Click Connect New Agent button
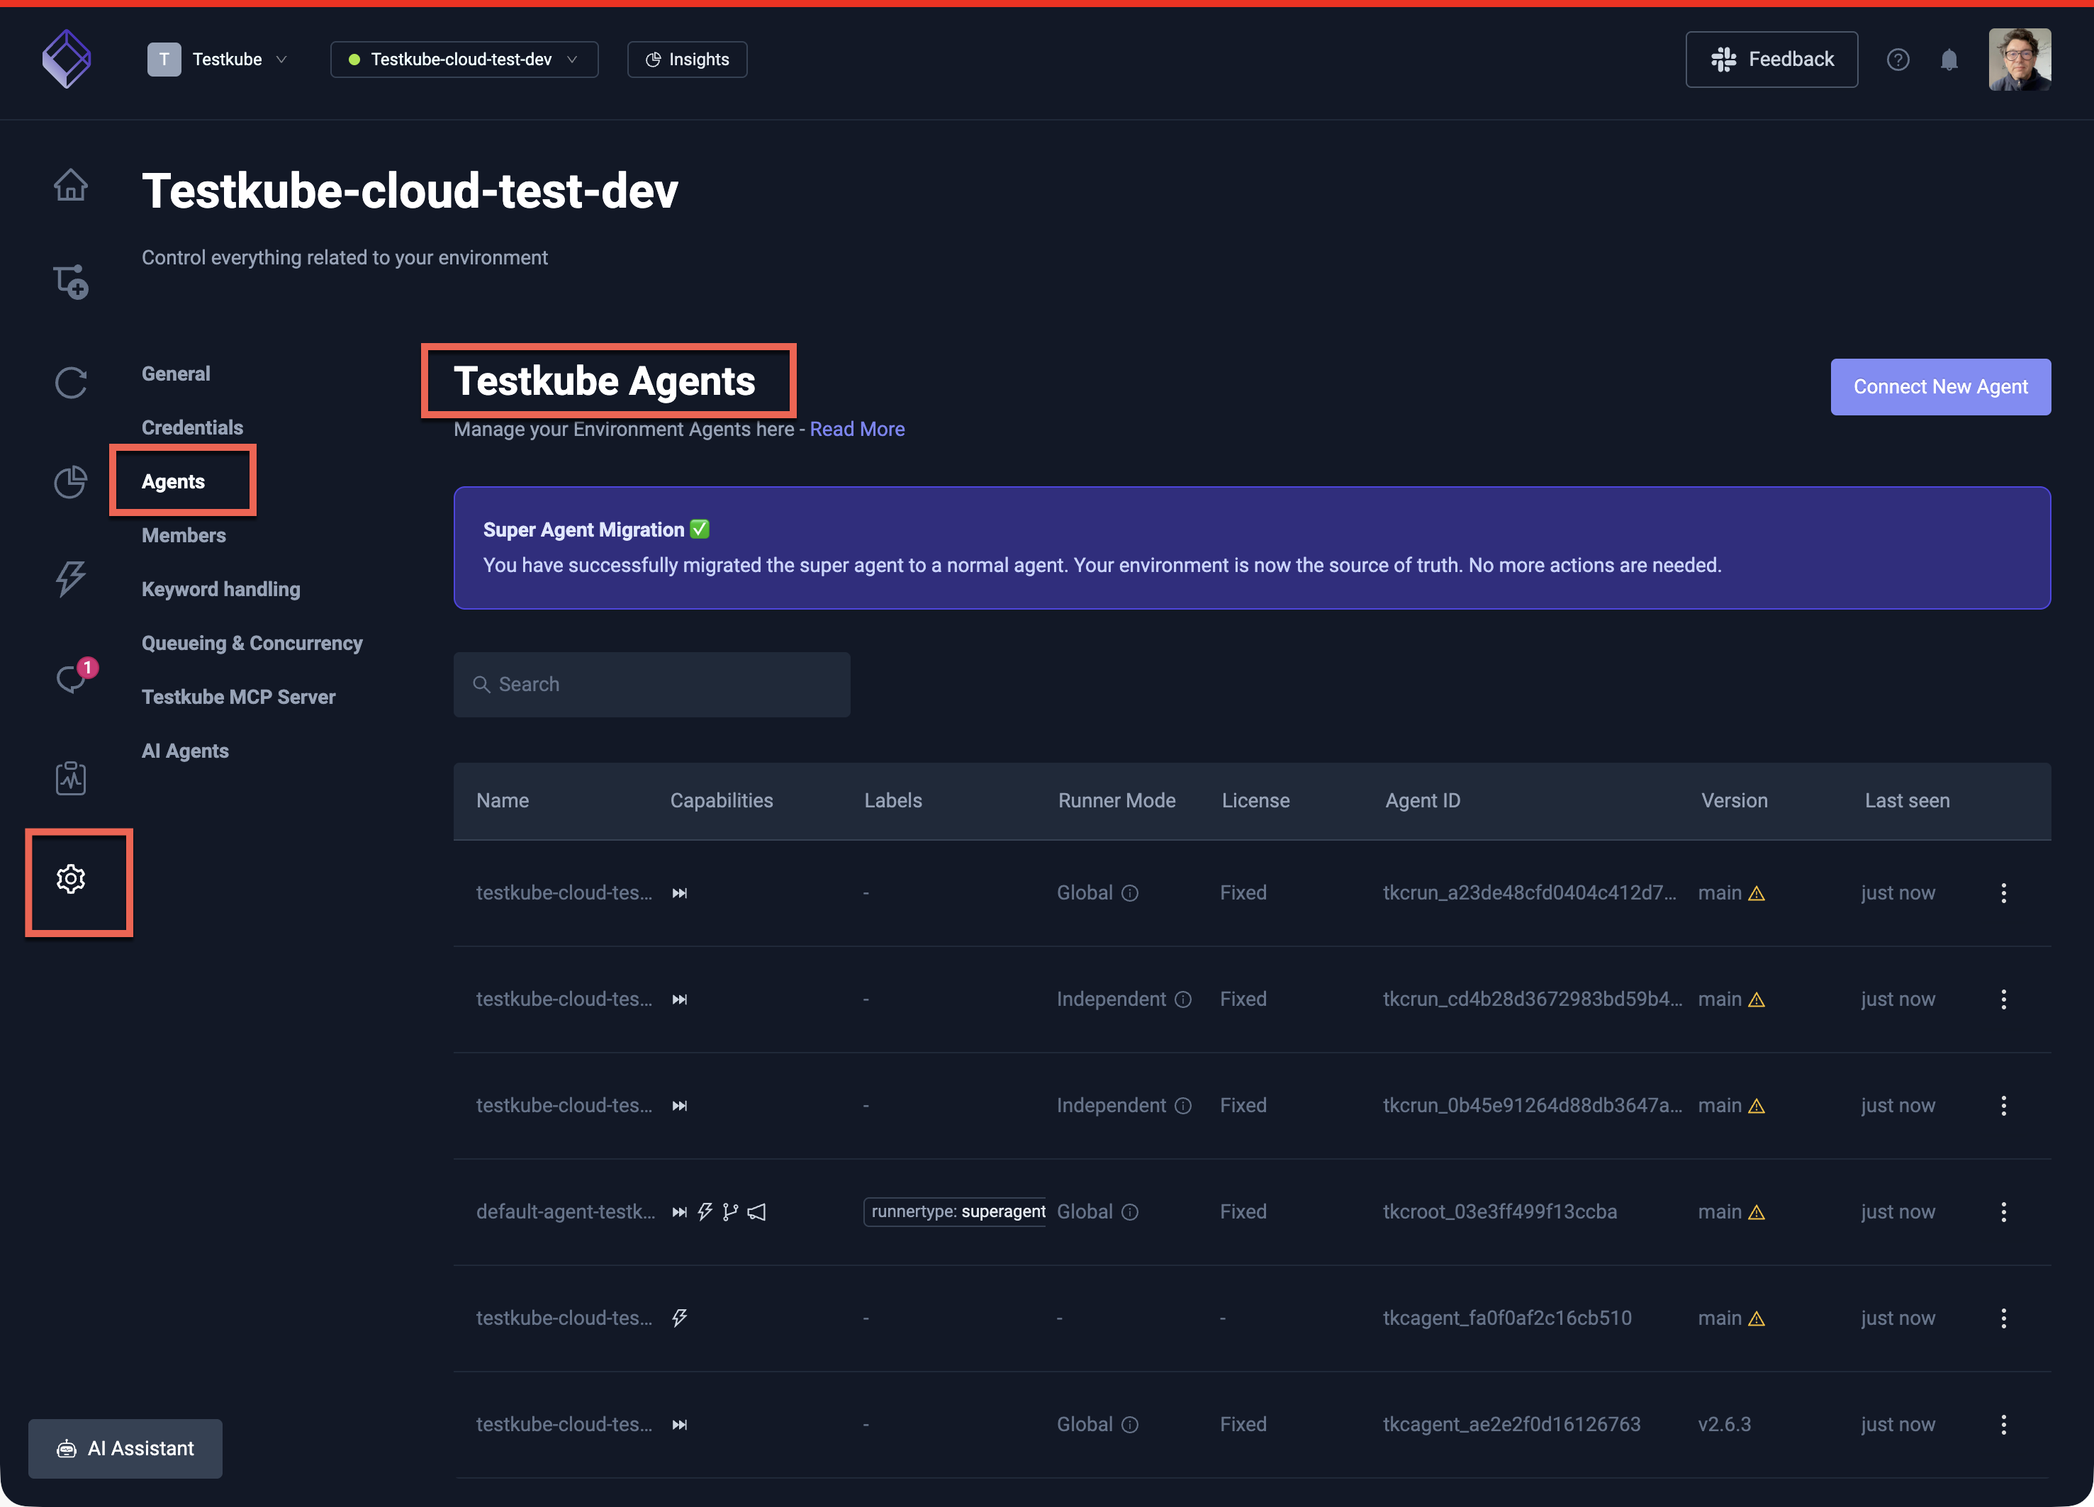2094x1507 pixels. click(1939, 387)
